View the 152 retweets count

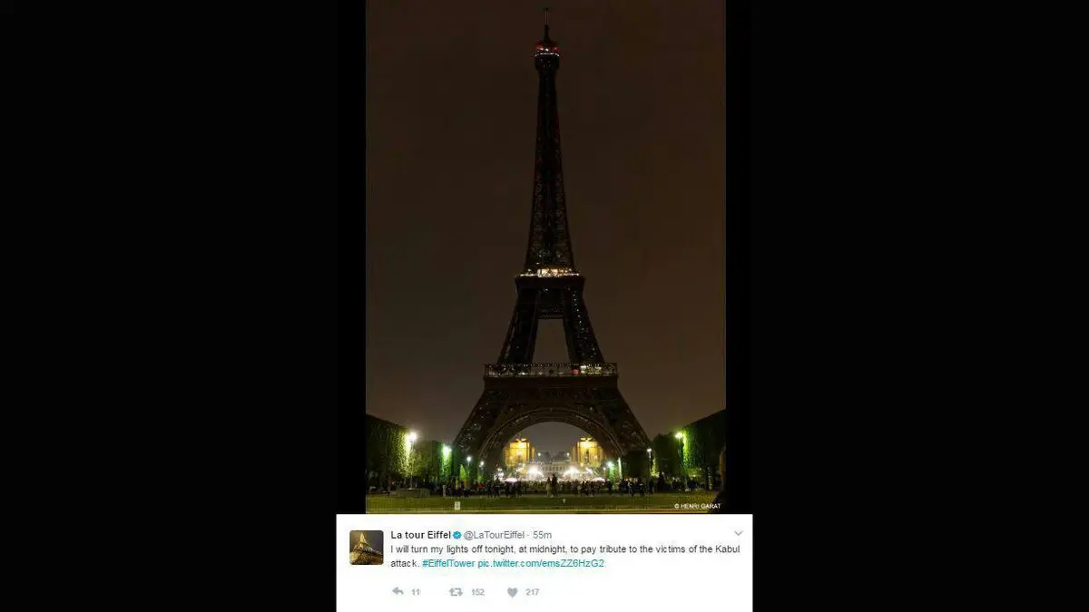(477, 592)
